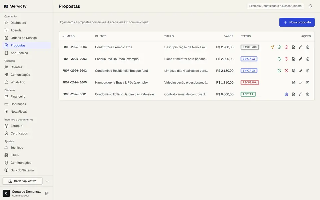Image resolution: width=320 pixels, height=200 pixels.
Task: Open Conta de Demonstração account profile
Action: pos(22,193)
